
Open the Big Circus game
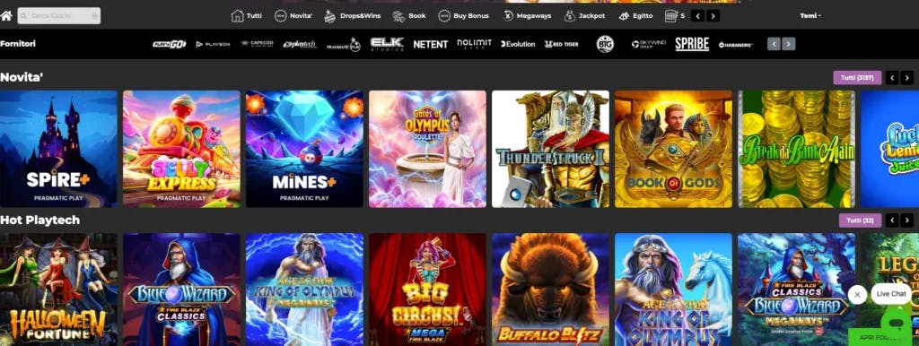tap(427, 290)
